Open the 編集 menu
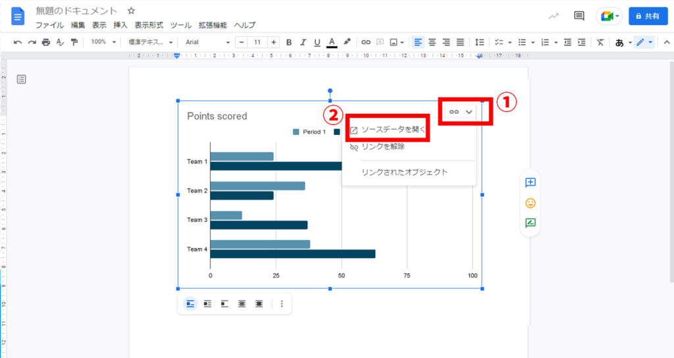This screenshot has width=674, height=358. click(78, 25)
